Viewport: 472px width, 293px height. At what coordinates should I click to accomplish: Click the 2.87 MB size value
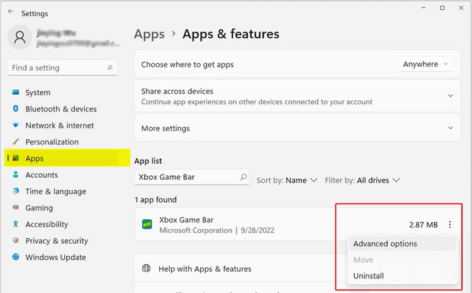click(x=424, y=224)
